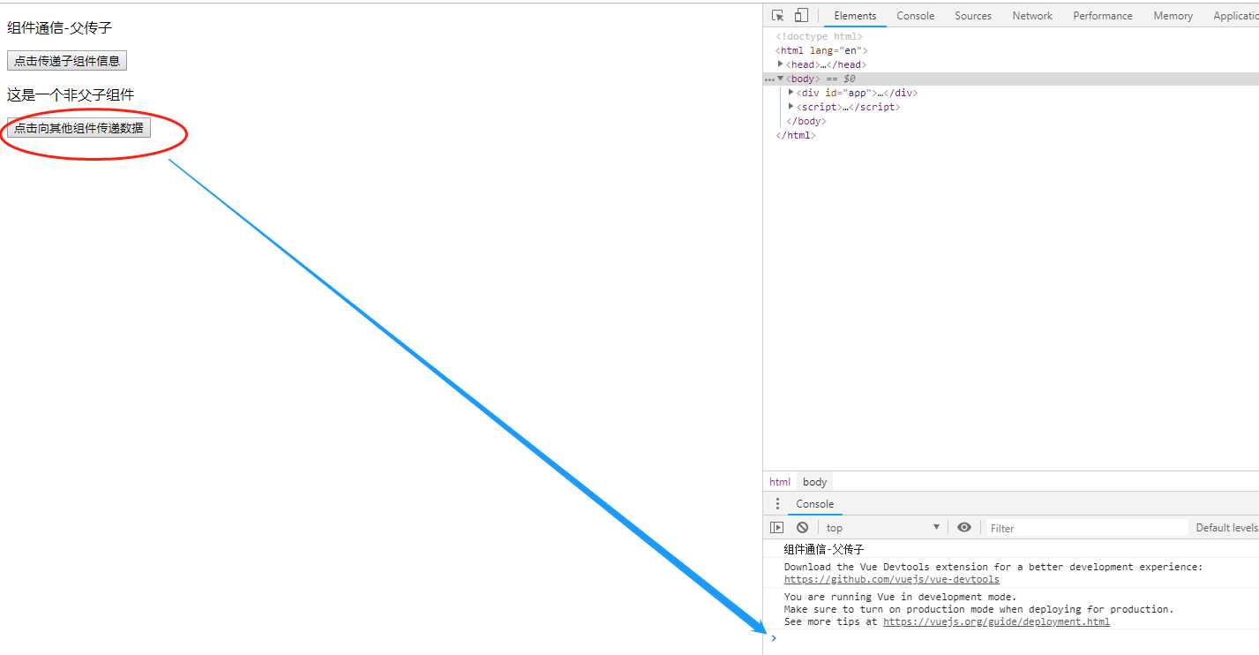Click the Download the Vue Devtools message
1259x655 pixels.
pyautogui.click(x=993, y=567)
